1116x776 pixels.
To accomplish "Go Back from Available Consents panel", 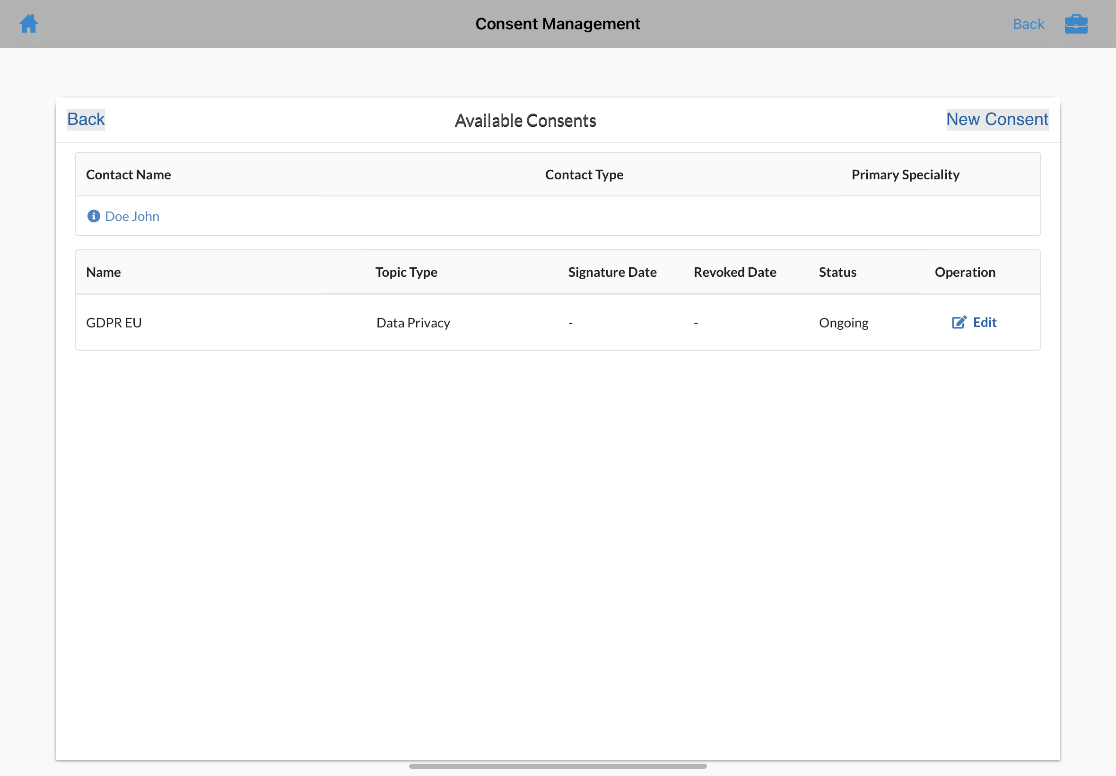I will pyautogui.click(x=86, y=120).
